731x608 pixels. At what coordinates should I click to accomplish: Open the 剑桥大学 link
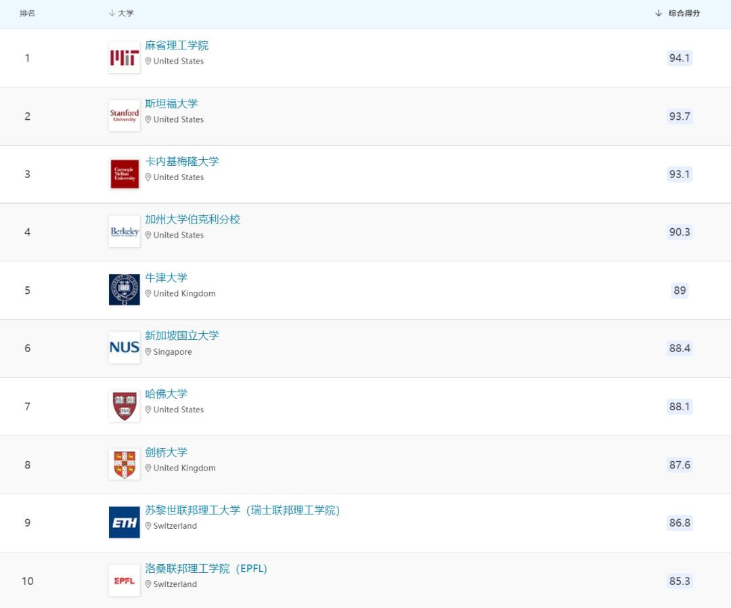tap(166, 452)
